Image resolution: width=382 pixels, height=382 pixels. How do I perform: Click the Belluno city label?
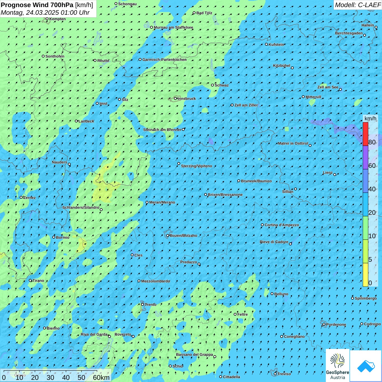[281, 294]
